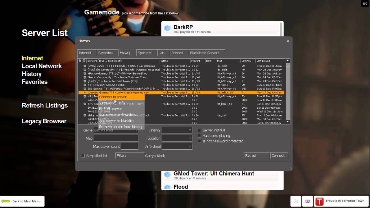
Task: Sort by Latency column header
Action: pos(248,61)
